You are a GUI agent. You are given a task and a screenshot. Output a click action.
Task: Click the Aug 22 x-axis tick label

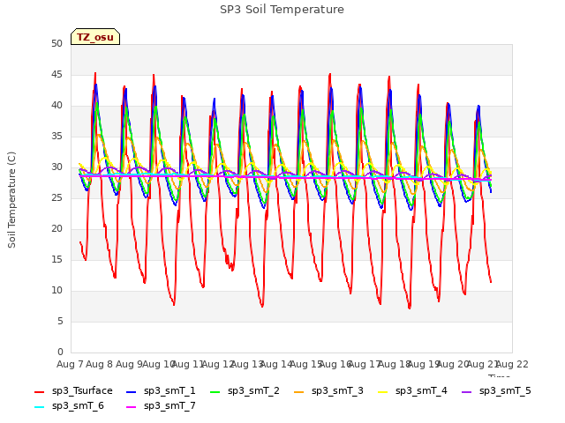[512, 364]
